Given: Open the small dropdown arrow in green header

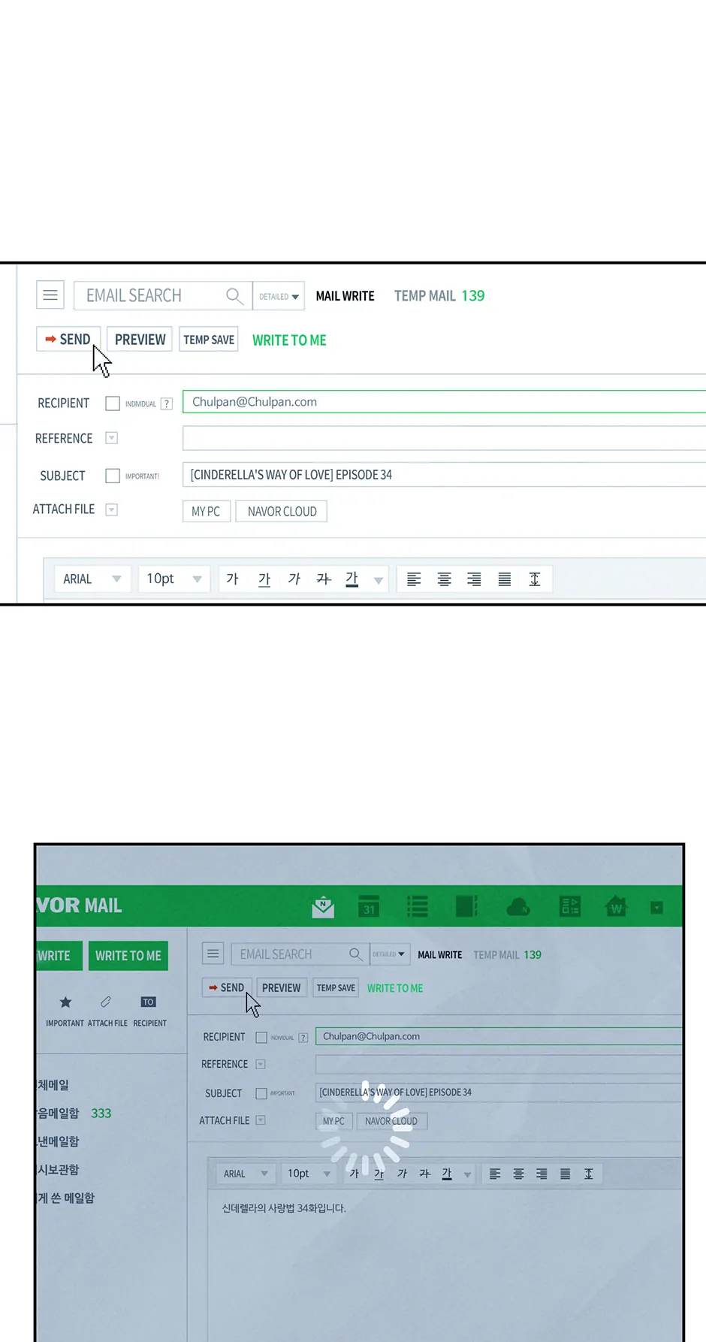Looking at the screenshot, I should 656,908.
